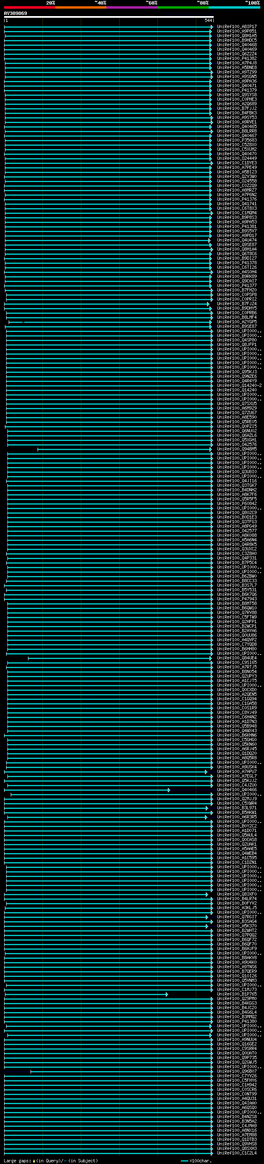Screen dimensions: 264x1164
Task: Select the UniRef100_O42576 label
Action: (x=236, y=445)
